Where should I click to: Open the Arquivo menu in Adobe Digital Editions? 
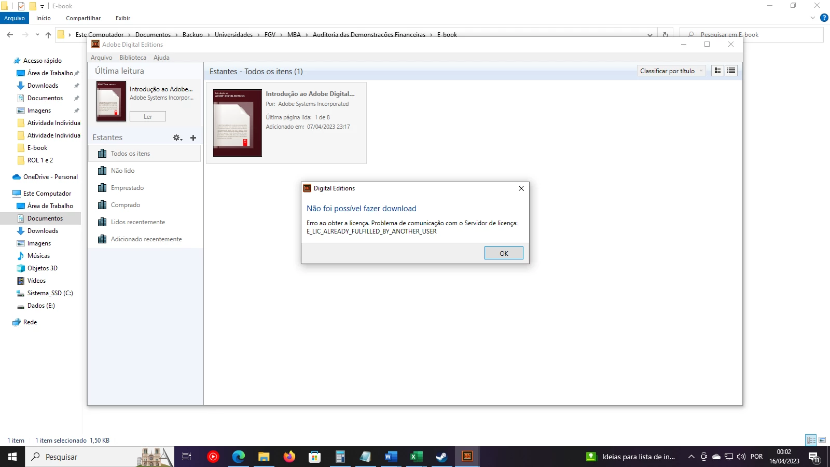(102, 58)
